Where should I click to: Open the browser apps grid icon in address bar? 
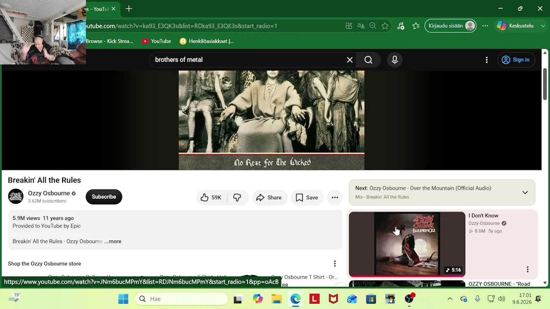pyautogui.click(x=349, y=26)
